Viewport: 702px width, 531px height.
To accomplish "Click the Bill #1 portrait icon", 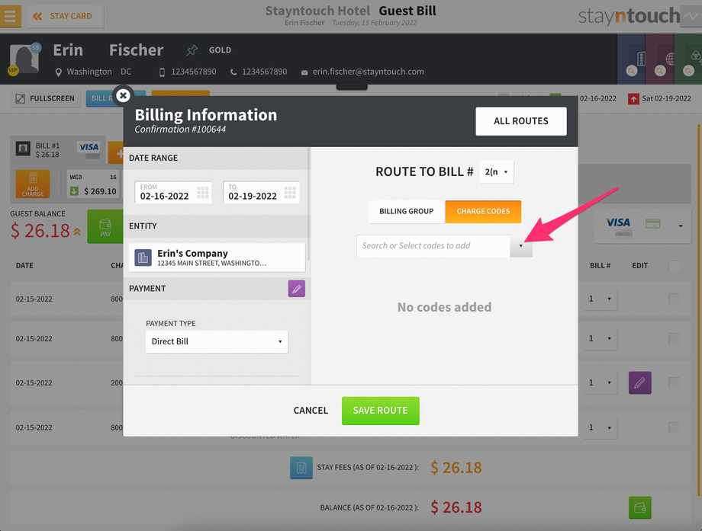I will [x=24, y=149].
